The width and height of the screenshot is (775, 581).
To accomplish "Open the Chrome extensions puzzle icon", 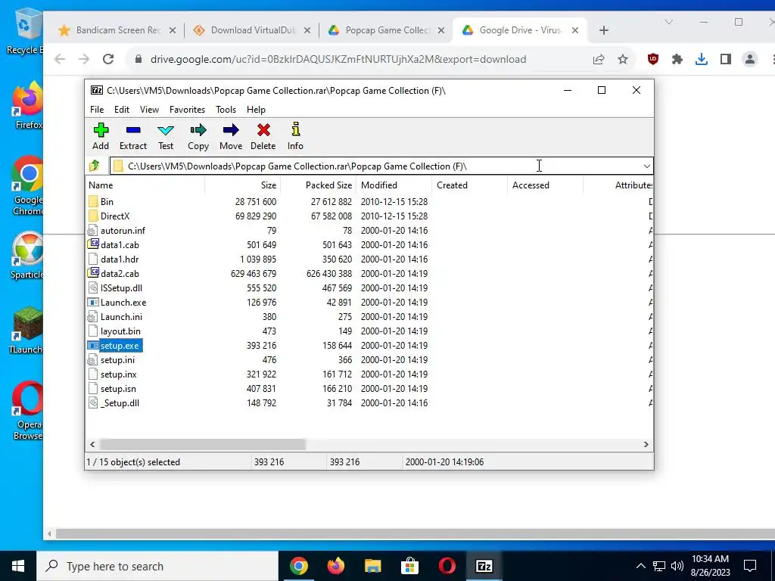I will pyautogui.click(x=677, y=59).
